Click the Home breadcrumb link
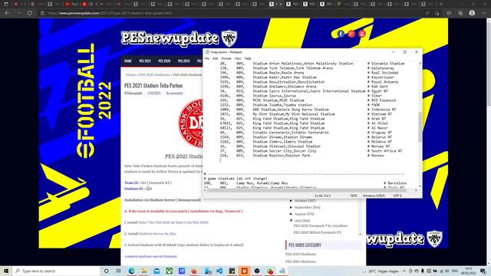 (130, 75)
